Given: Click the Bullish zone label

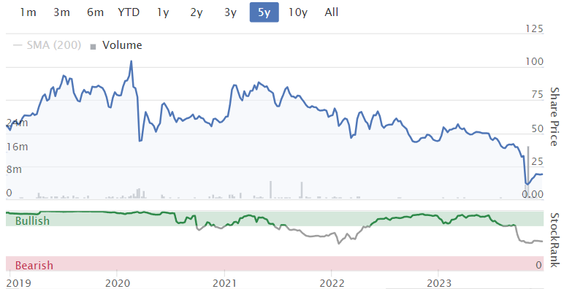Looking at the screenshot, I should 32,220.
